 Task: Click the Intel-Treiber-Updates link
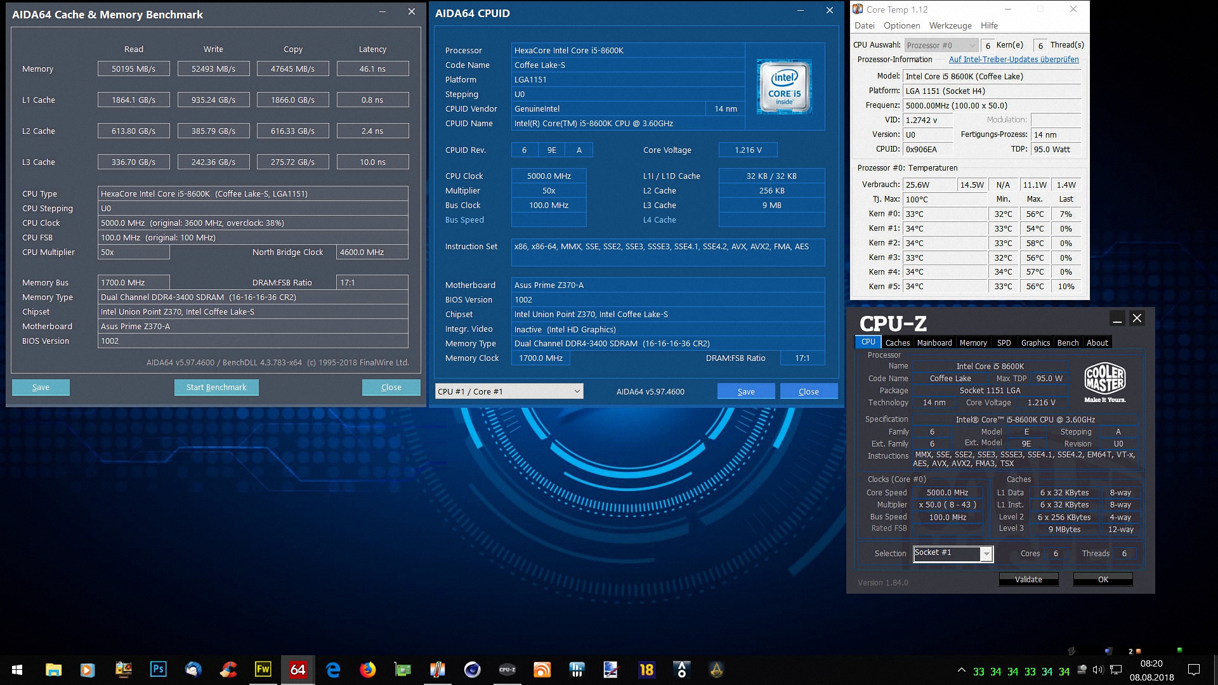[x=1013, y=60]
